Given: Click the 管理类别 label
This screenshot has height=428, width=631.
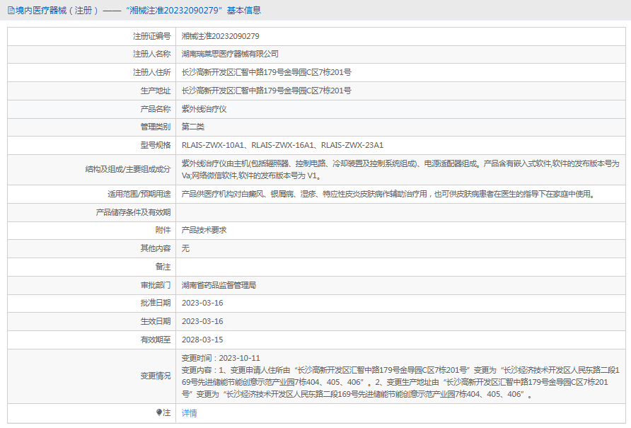Looking at the screenshot, I should pyautogui.click(x=156, y=127).
